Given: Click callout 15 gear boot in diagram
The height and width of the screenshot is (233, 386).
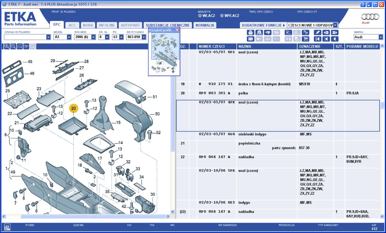Looking at the screenshot, I should point(118,122).
